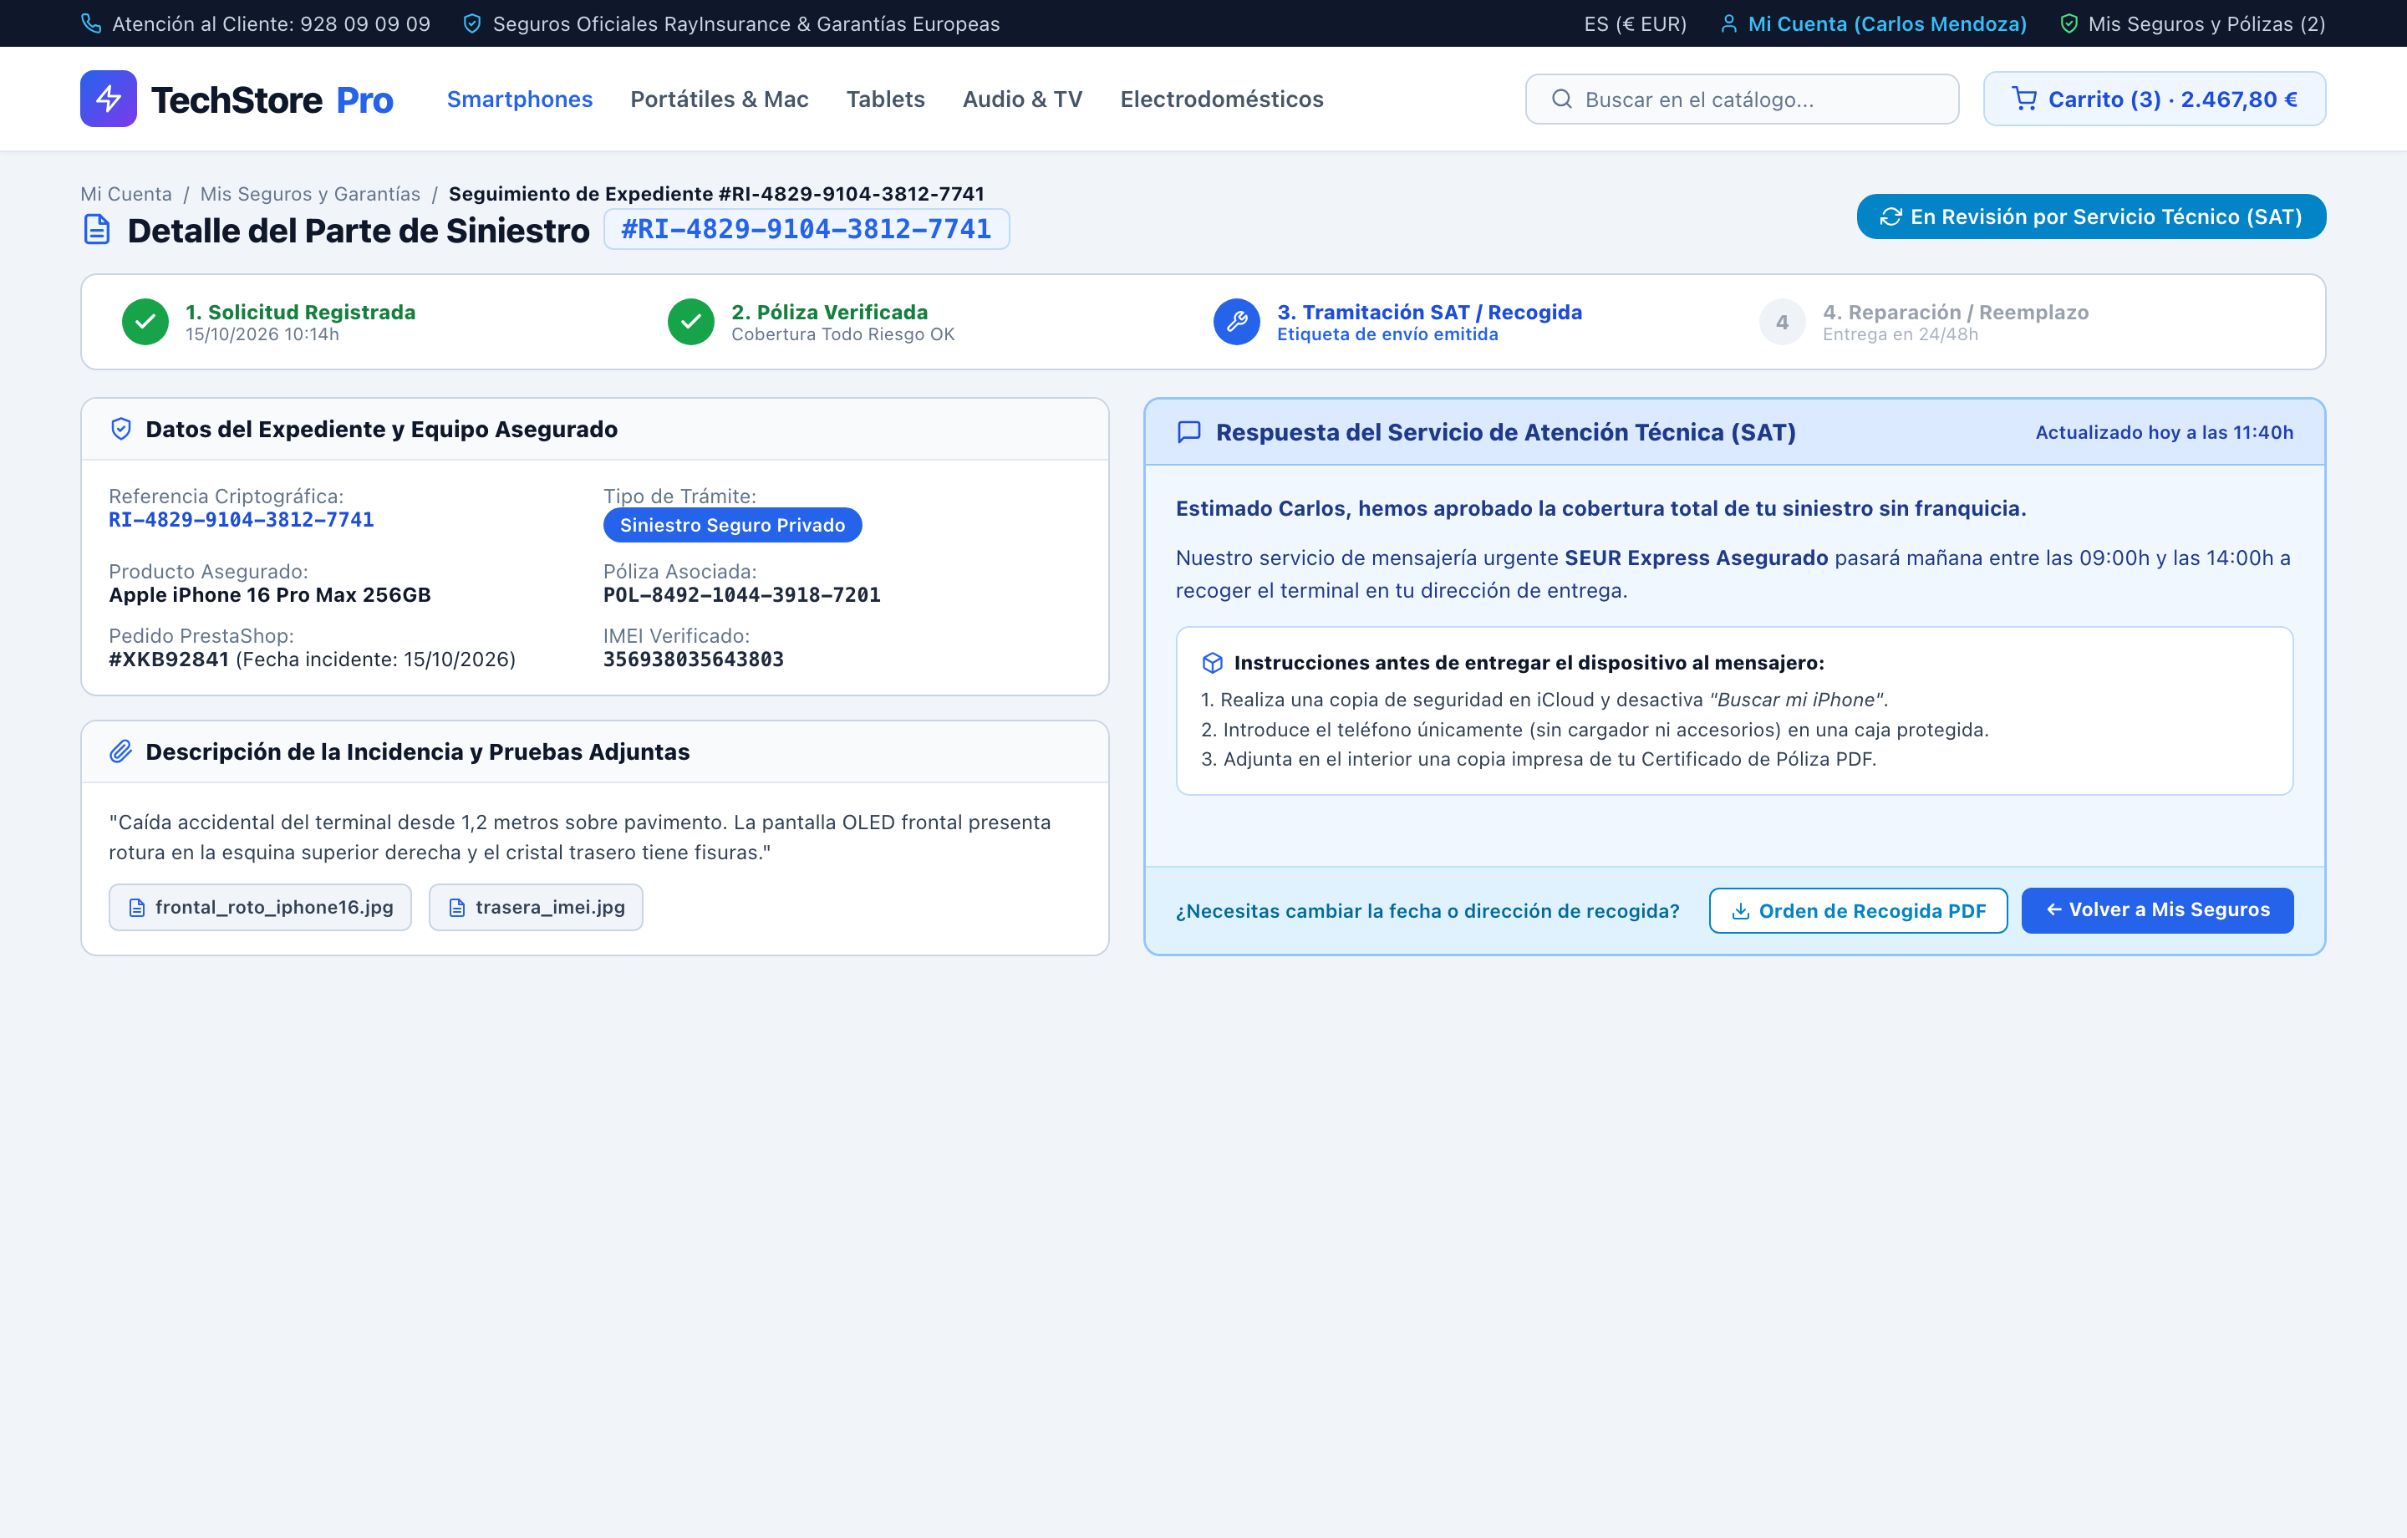Click the green check of Póliza Verificada
Image resolution: width=2407 pixels, height=1538 pixels.
[690, 322]
